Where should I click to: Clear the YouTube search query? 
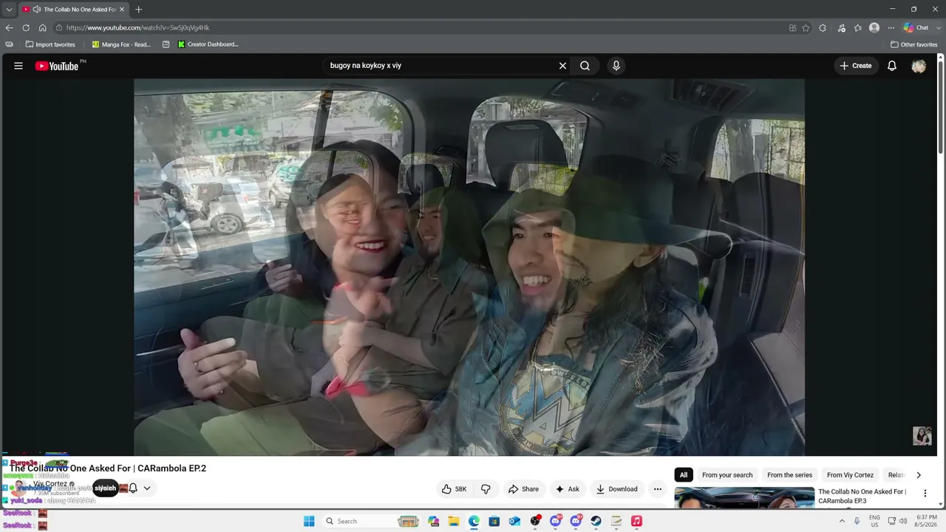click(x=562, y=66)
